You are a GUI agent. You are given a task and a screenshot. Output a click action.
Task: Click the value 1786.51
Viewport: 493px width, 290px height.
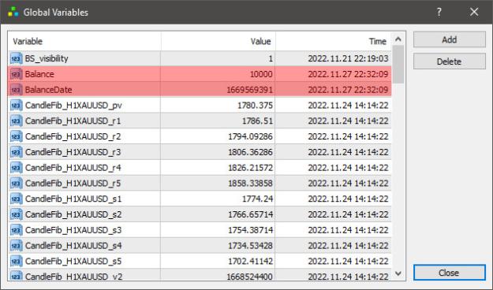(x=257, y=121)
